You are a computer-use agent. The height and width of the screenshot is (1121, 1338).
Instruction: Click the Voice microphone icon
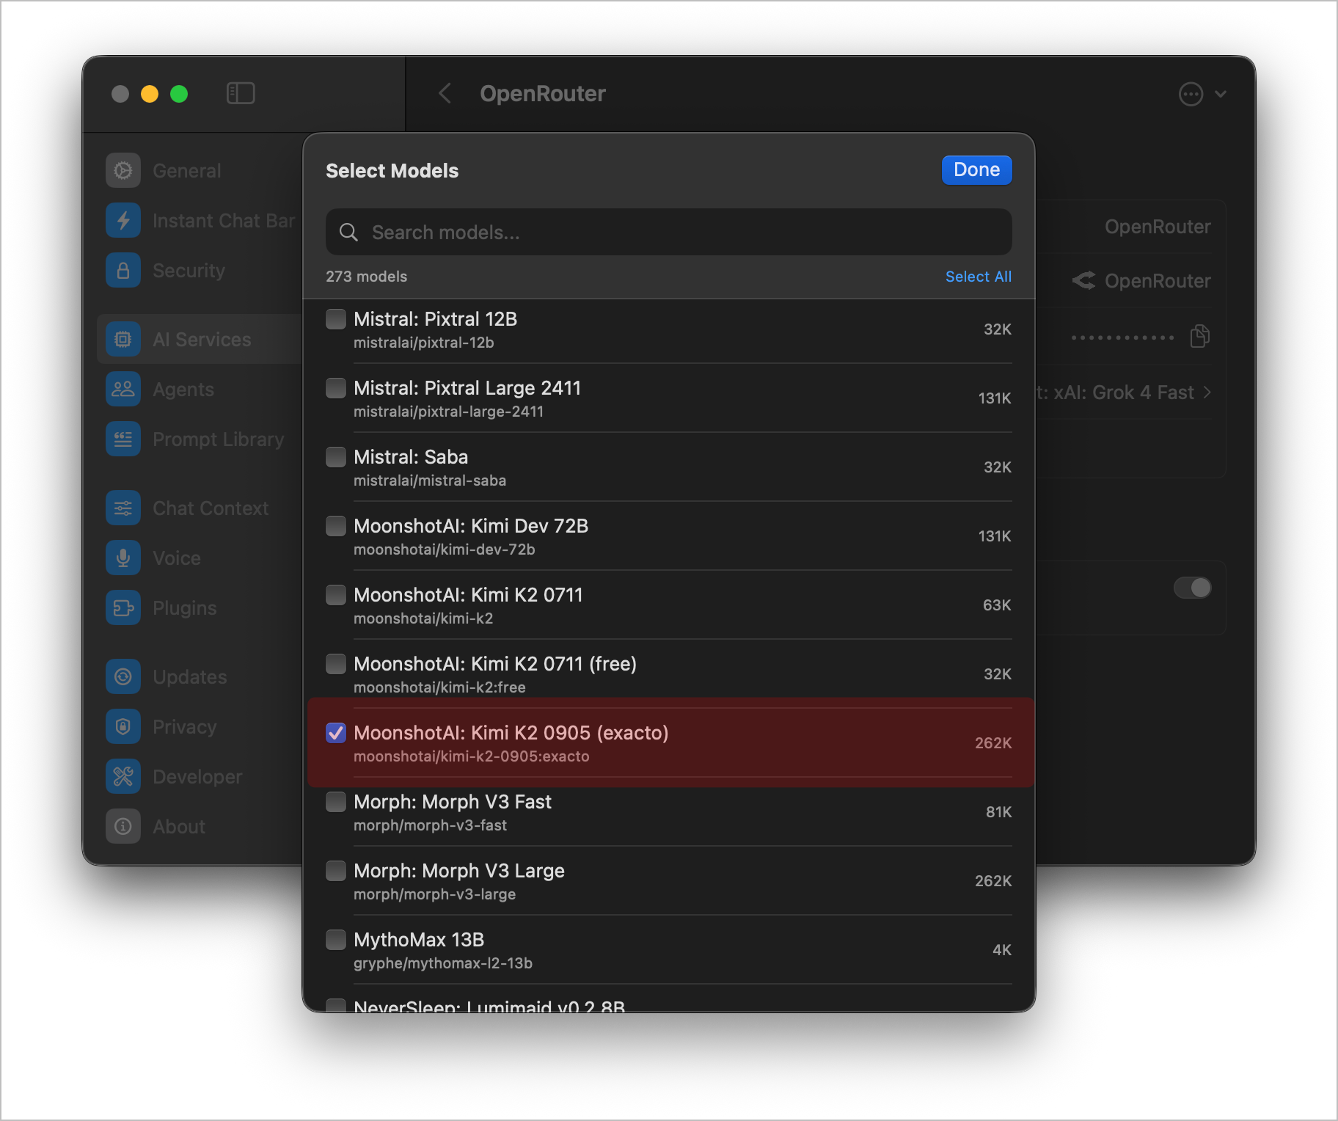tap(123, 558)
